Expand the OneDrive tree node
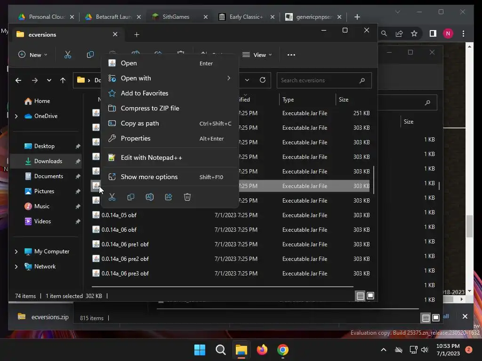Image resolution: width=482 pixels, height=361 pixels. [16, 116]
